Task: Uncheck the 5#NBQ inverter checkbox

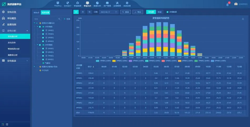Action: pos(43,48)
